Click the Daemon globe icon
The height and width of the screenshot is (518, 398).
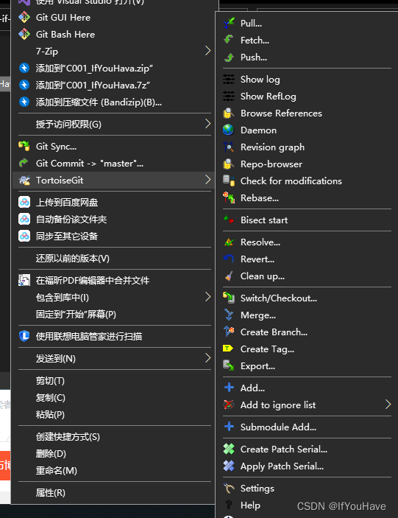[229, 130]
